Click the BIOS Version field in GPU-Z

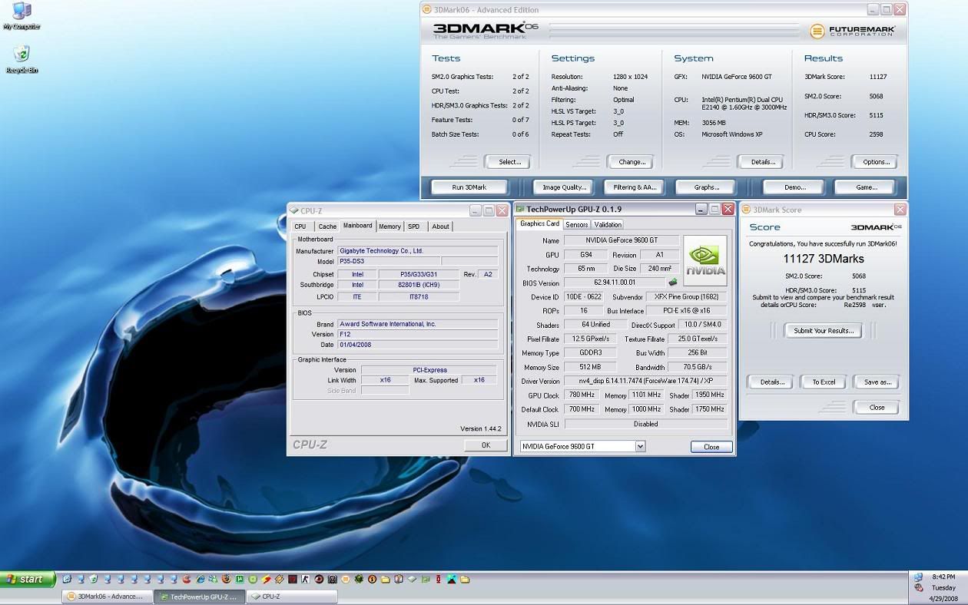click(x=615, y=283)
